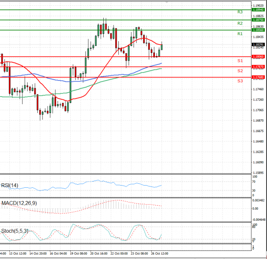Select the red 1.18060 price tag
This screenshot has width=267, height=259.
coord(258,57)
